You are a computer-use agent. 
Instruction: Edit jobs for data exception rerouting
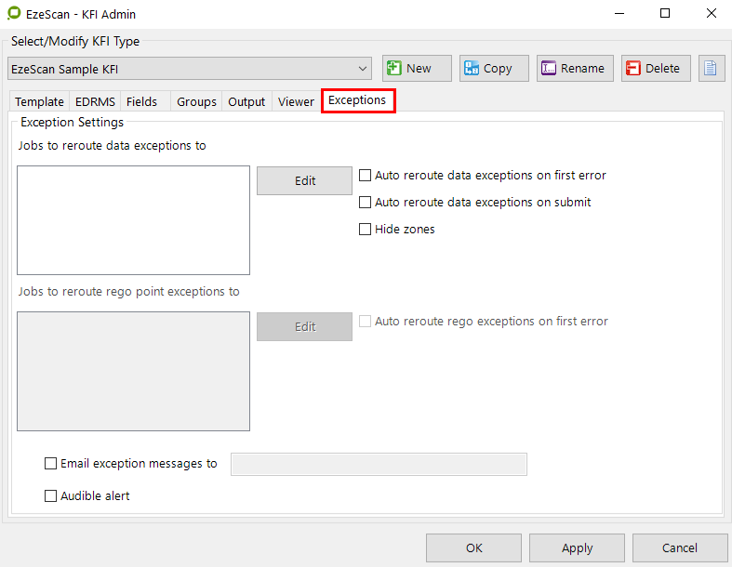tap(304, 180)
